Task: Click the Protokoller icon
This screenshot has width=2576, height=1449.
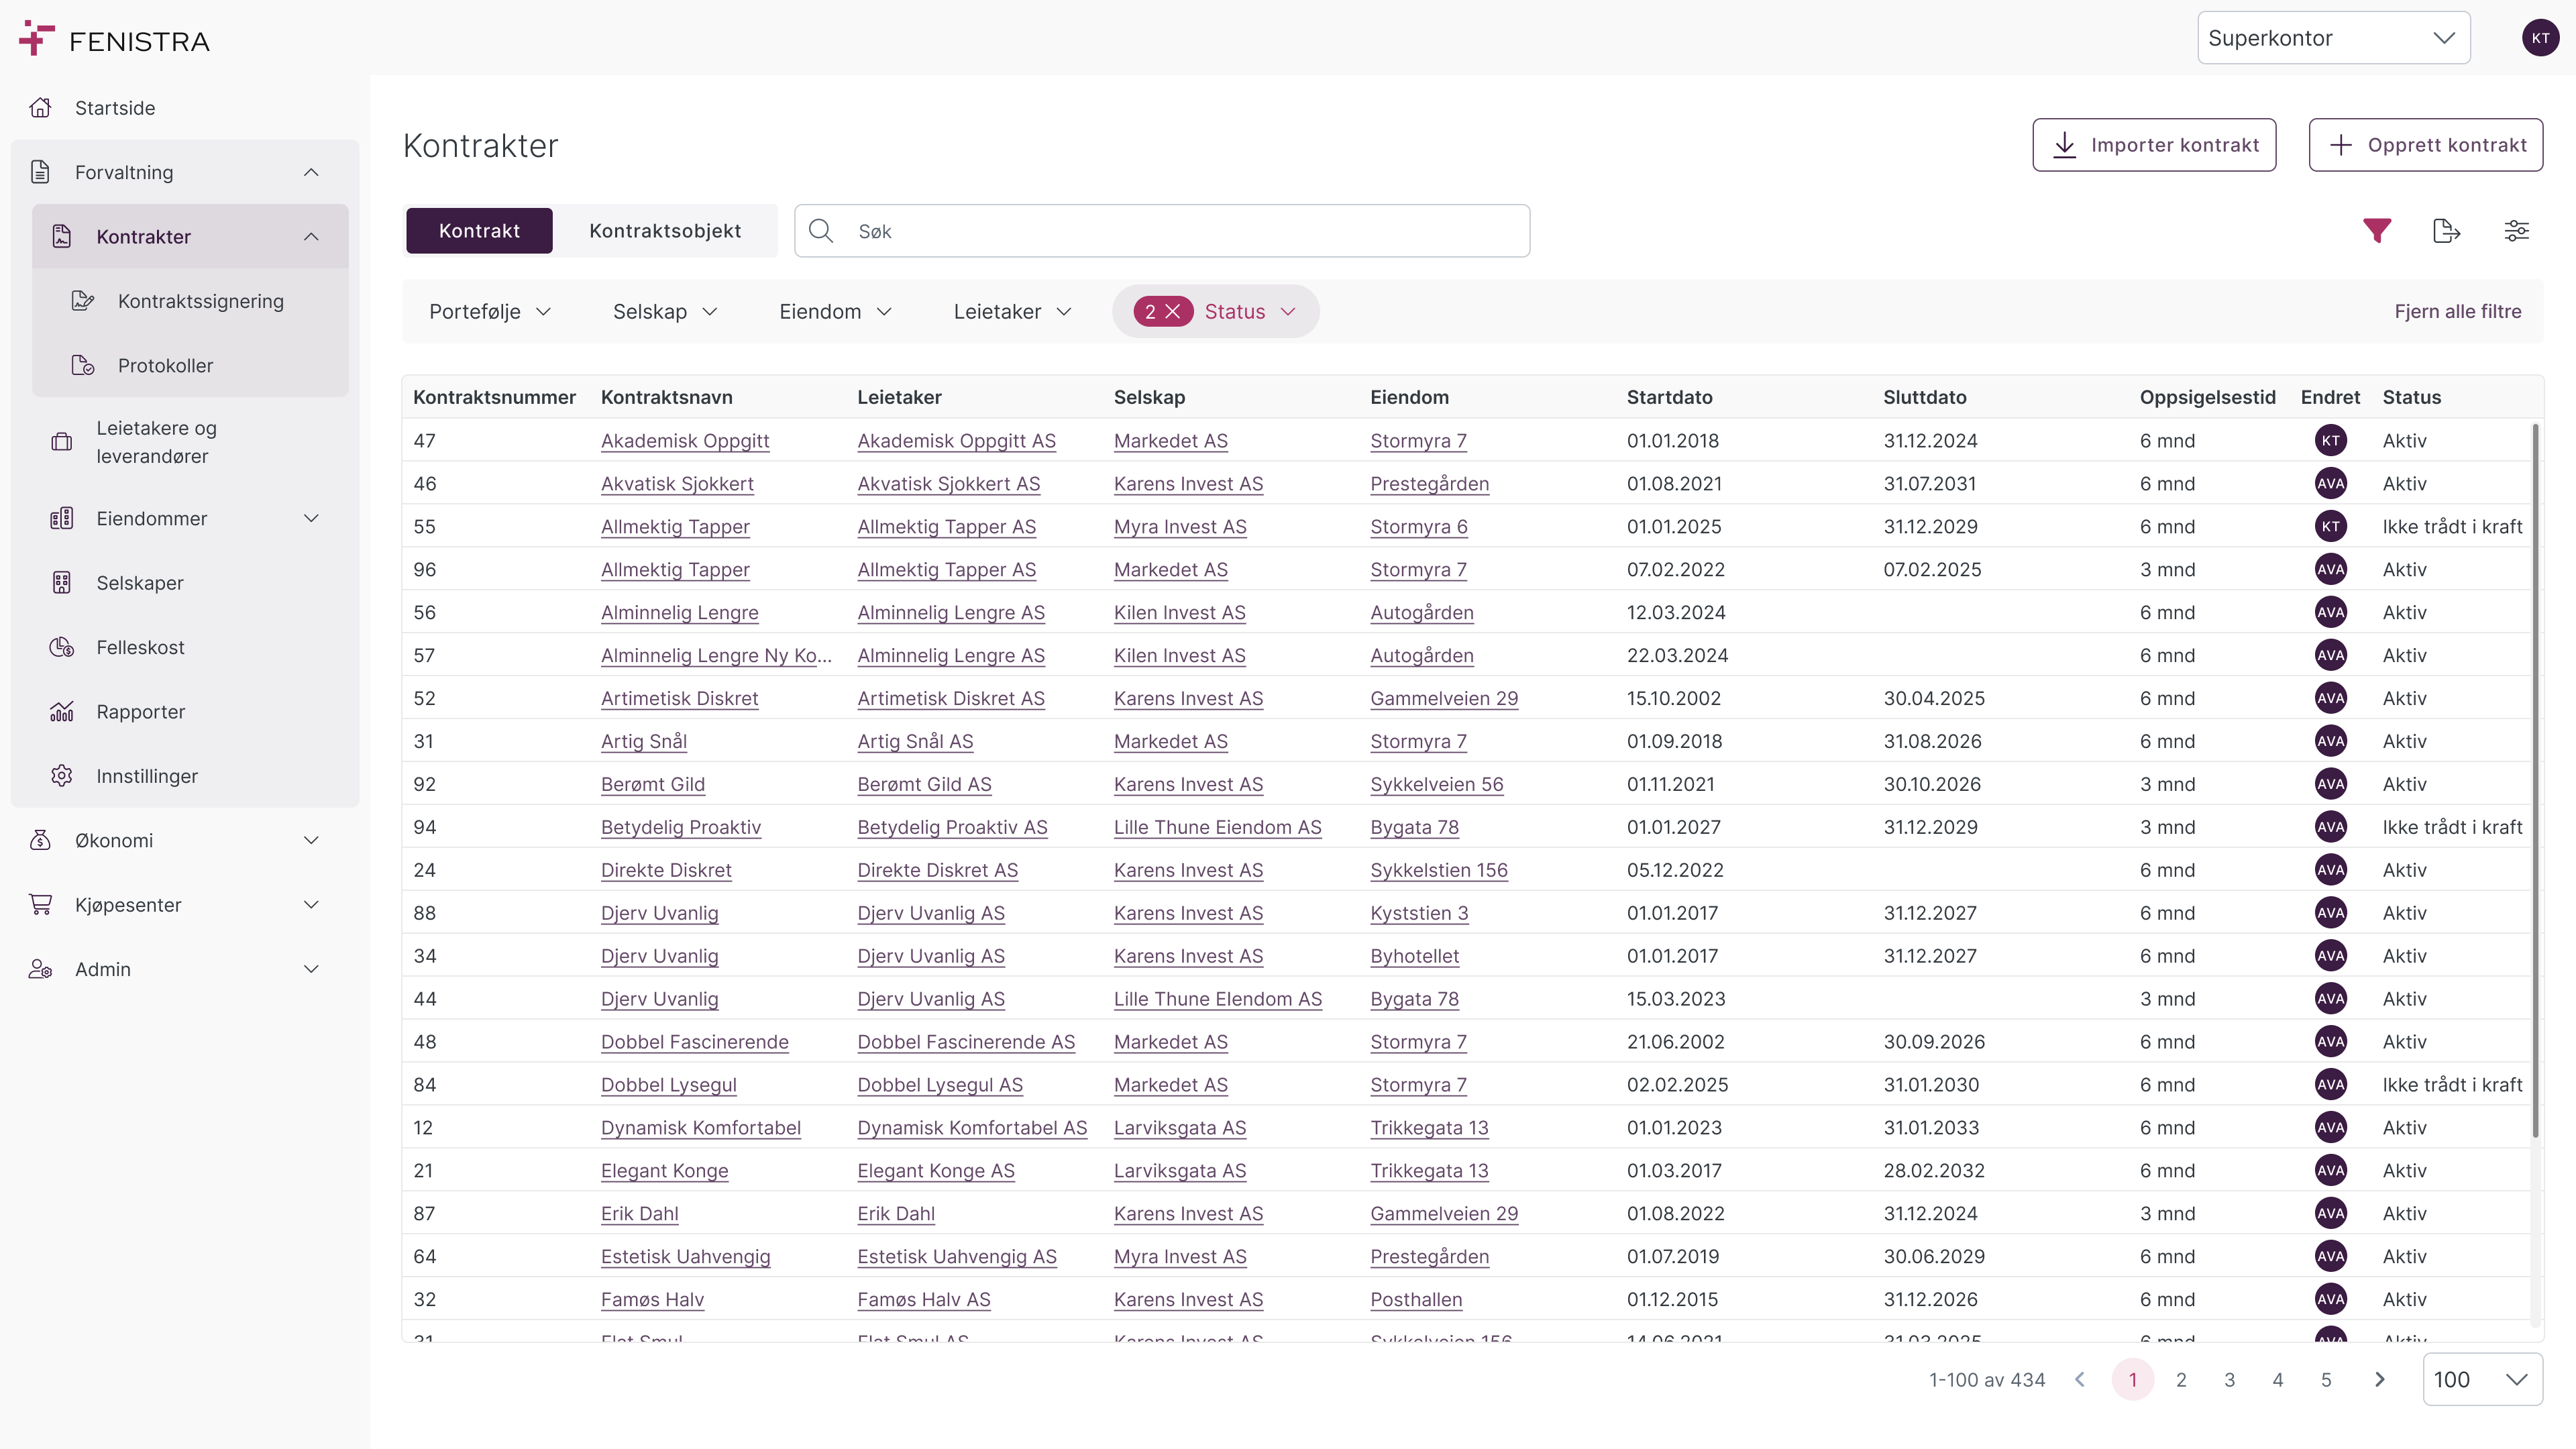Action: (x=83, y=366)
